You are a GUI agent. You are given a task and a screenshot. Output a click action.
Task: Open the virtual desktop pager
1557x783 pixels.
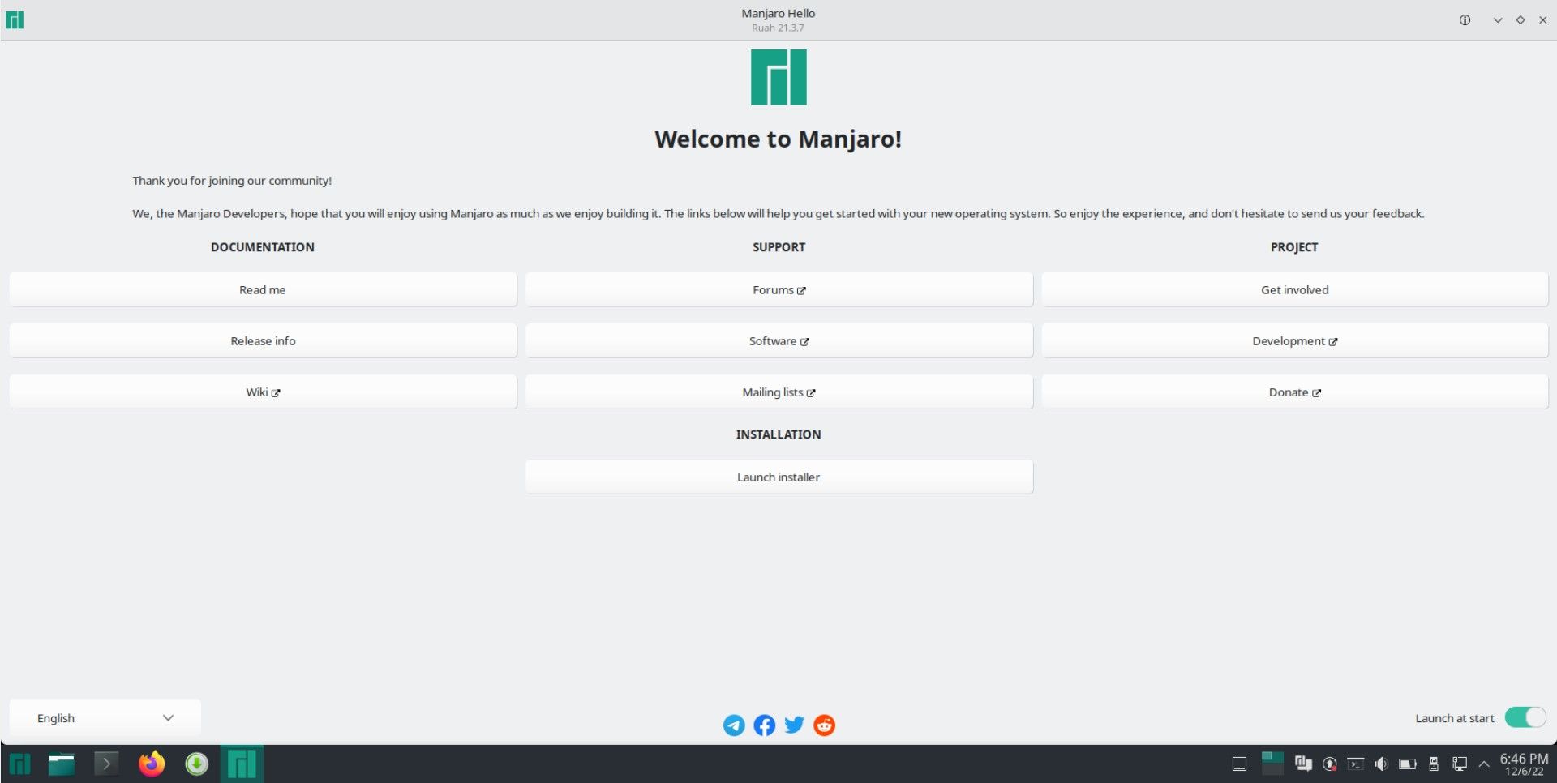[1272, 763]
